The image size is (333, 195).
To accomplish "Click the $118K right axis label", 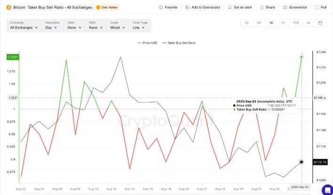I will pyautogui.click(x=318, y=98).
